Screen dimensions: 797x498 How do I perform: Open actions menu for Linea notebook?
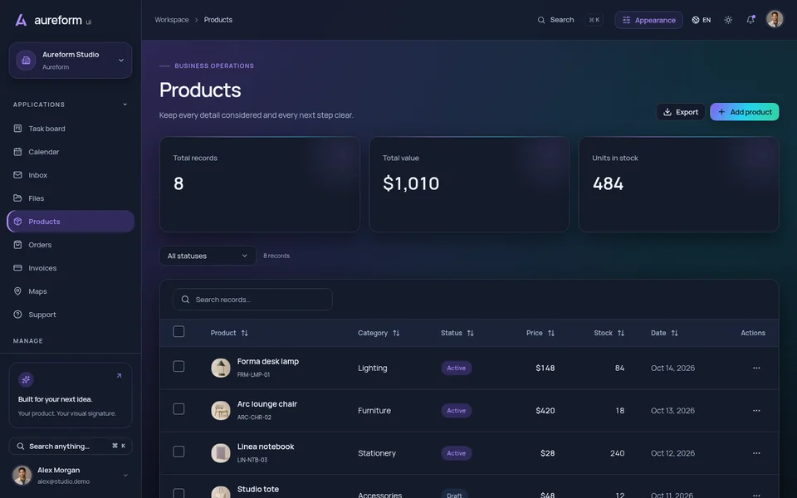tap(756, 453)
